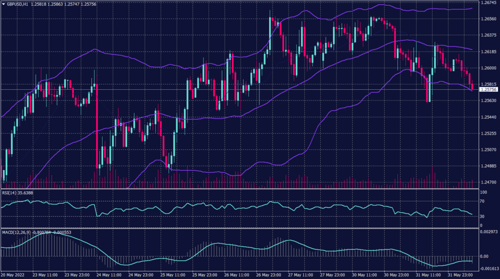500x279 pixels.
Task: Click the MACD -0.001613 axis label
Action: [x=489, y=269]
